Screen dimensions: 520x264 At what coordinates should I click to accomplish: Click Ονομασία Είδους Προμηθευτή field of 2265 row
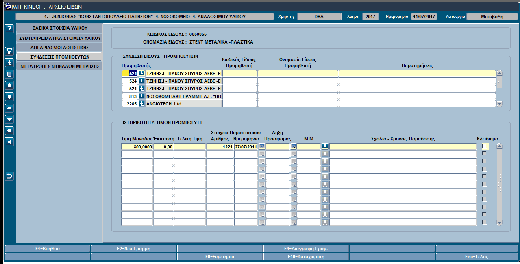coord(298,104)
